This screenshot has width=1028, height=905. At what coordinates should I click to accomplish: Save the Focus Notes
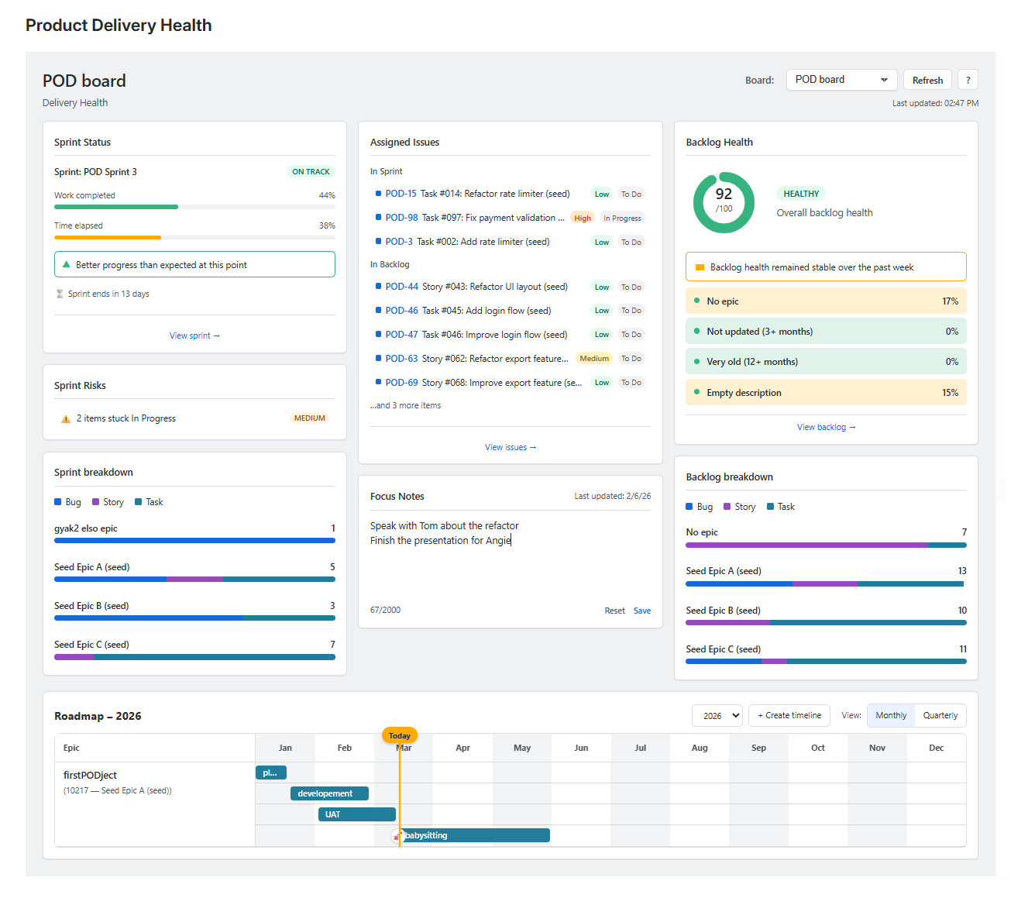coord(642,611)
